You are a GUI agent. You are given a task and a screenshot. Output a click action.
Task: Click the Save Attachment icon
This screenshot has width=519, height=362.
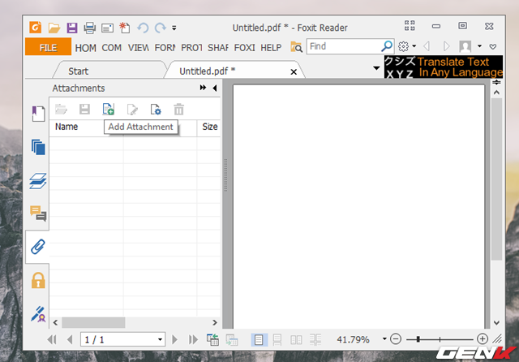(84, 109)
